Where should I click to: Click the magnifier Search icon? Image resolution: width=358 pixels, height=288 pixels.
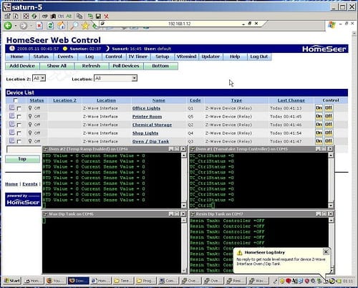74,25
